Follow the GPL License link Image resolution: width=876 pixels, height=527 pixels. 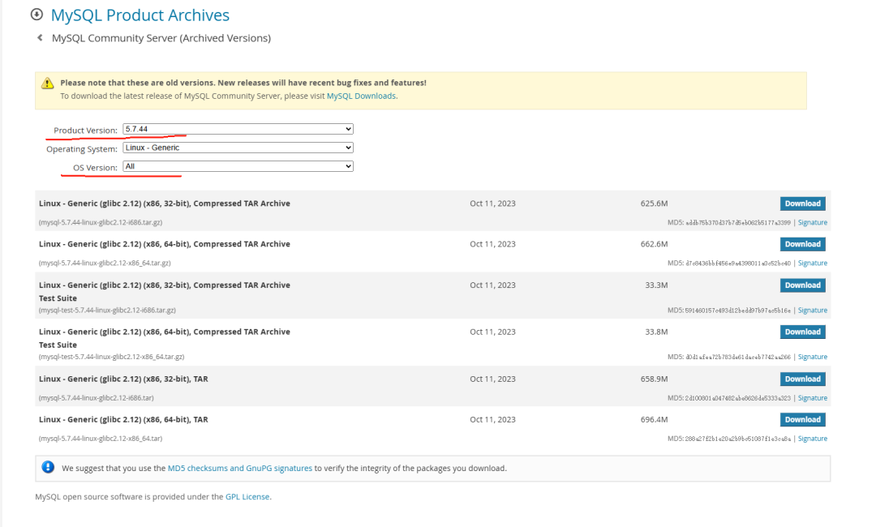(x=247, y=496)
